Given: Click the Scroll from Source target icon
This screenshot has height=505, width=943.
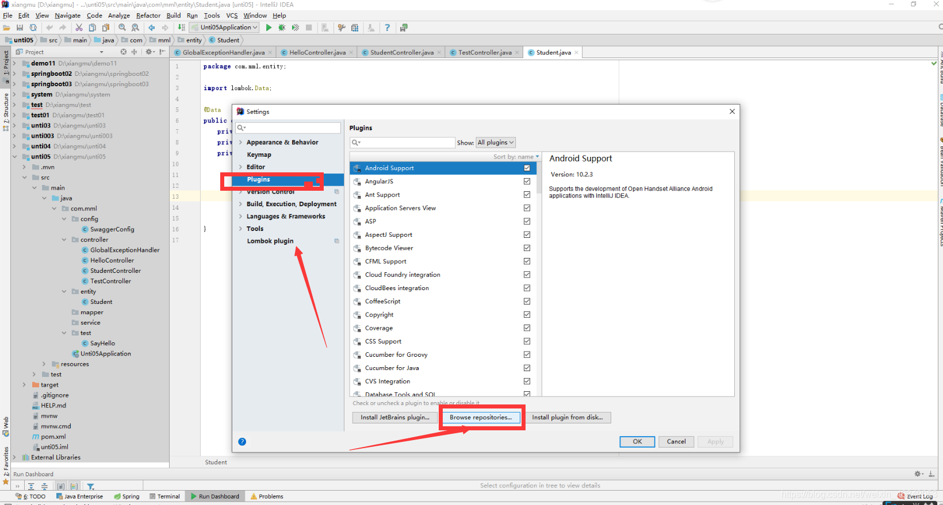Looking at the screenshot, I should click(123, 52).
